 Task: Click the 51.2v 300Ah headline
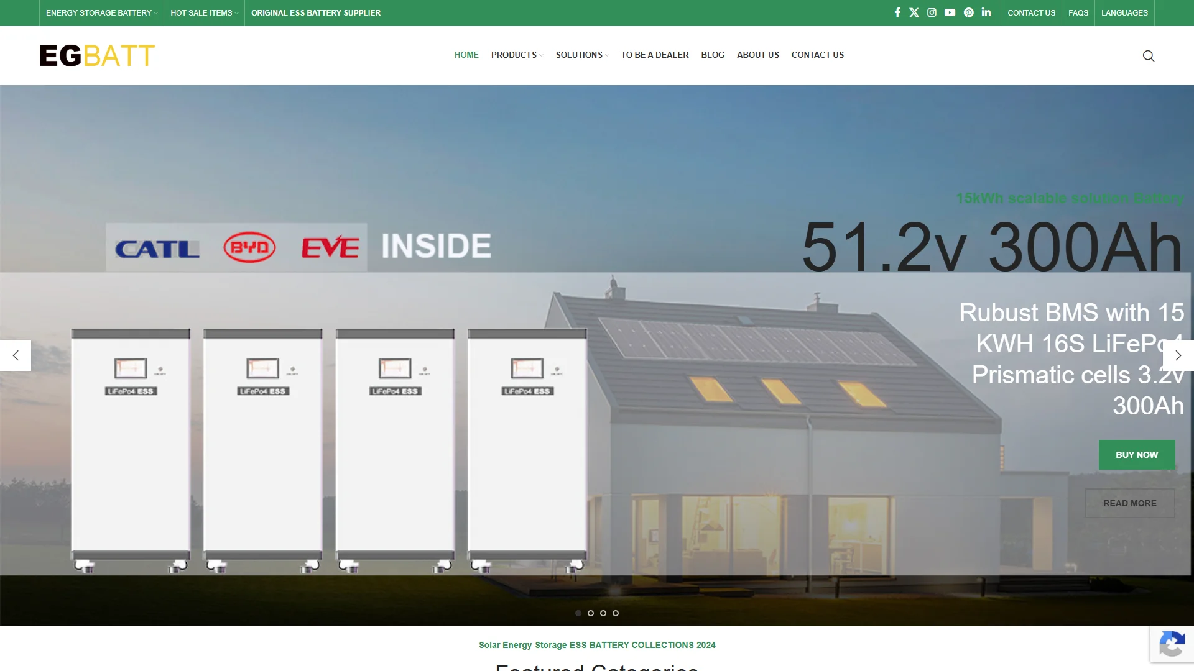coord(992,247)
